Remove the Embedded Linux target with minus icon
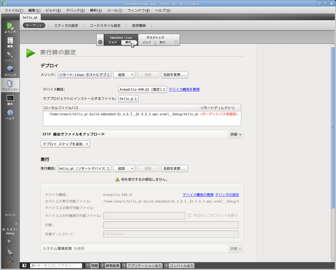Viewport: 336px width, 270px height. [x=100, y=42]
